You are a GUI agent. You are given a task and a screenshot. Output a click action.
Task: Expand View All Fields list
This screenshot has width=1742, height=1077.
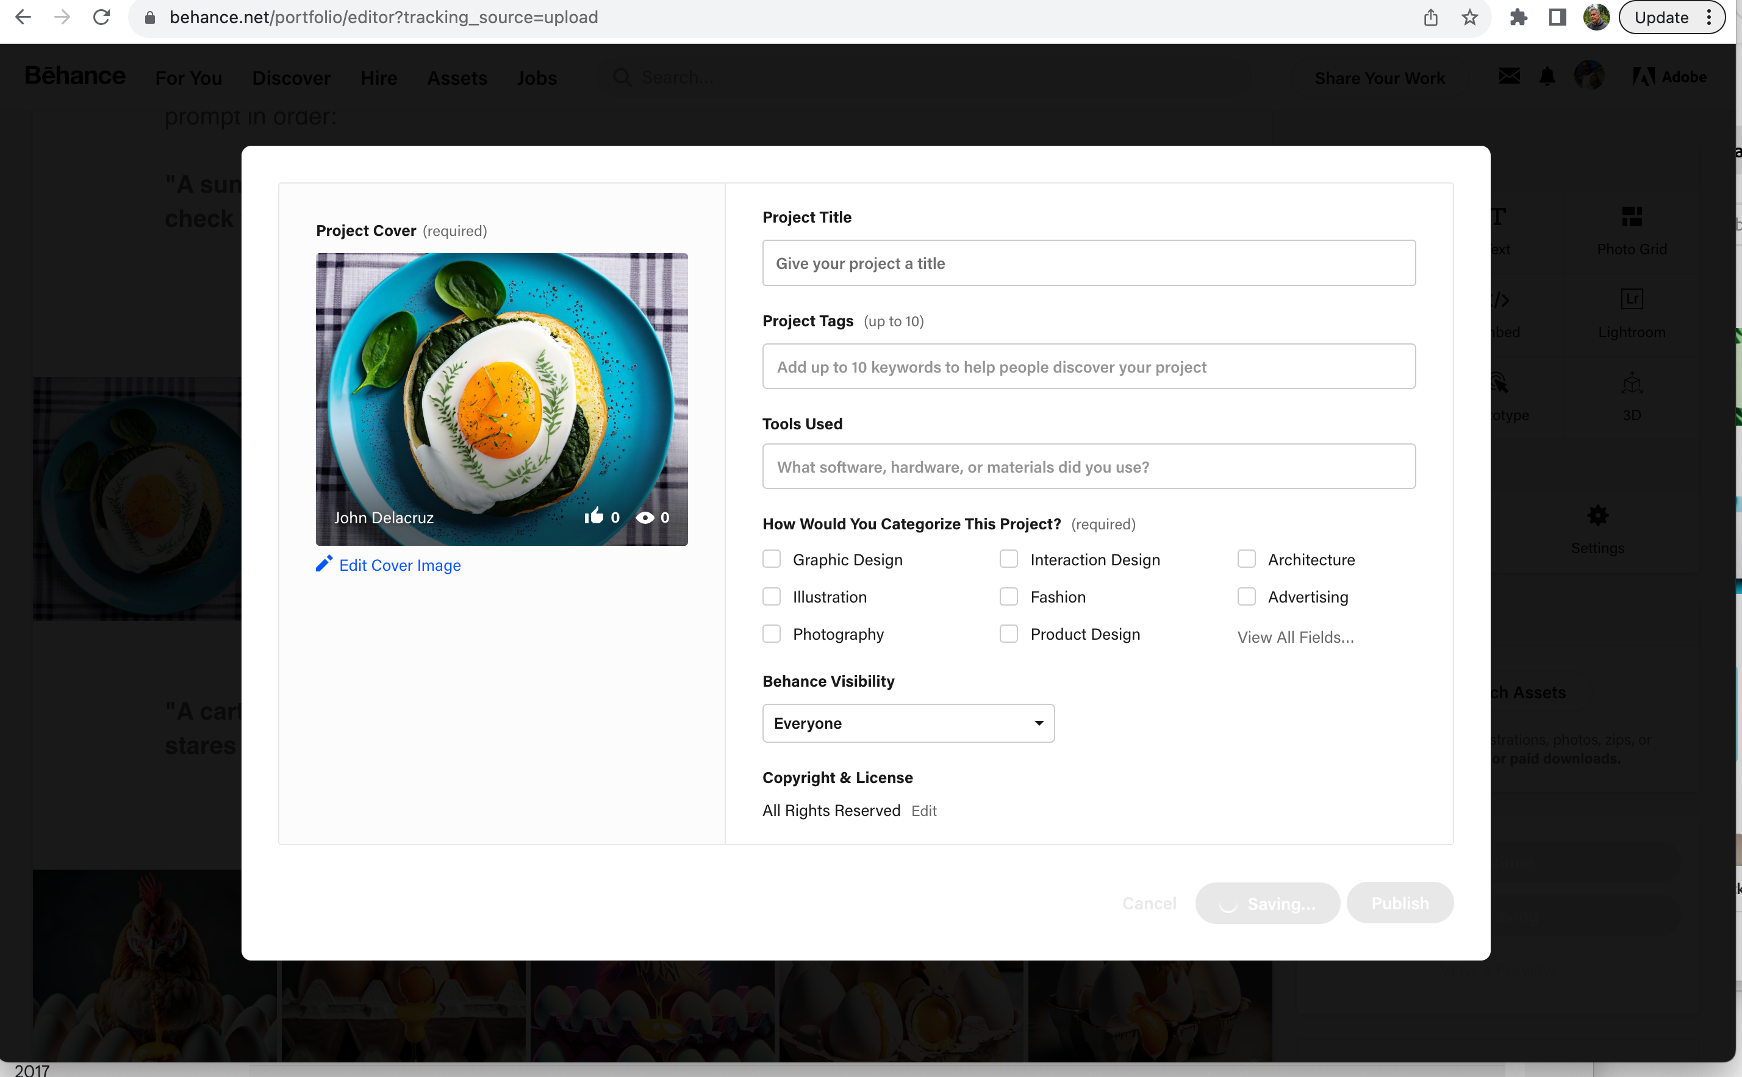click(1296, 637)
